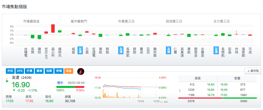Add stock via 庫存股 button
The width and height of the screenshot is (263, 110).
tap(252, 71)
